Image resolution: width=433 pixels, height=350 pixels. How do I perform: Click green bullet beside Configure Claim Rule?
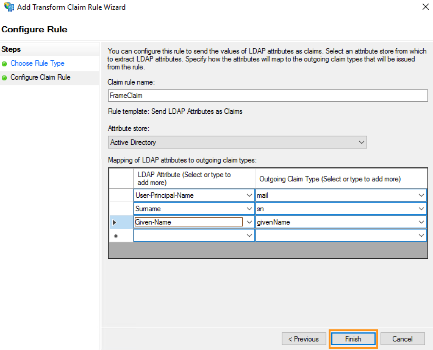coord(5,78)
